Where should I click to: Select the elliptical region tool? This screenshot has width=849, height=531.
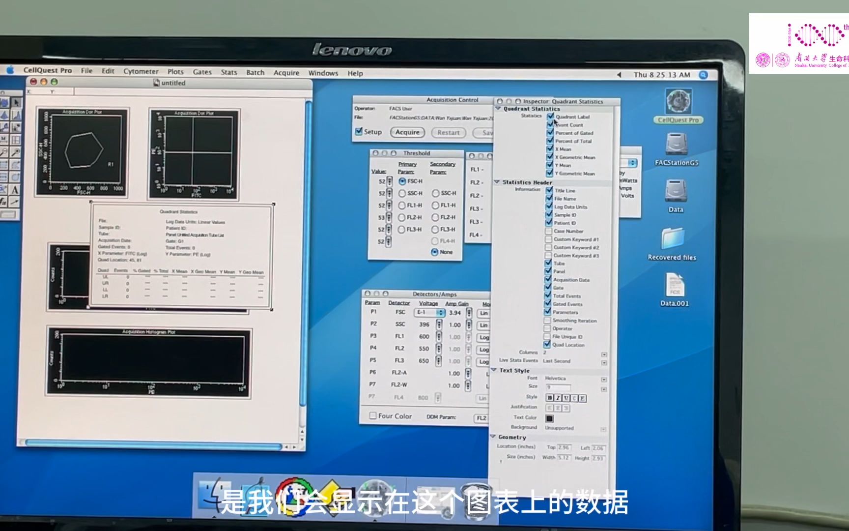(15, 177)
